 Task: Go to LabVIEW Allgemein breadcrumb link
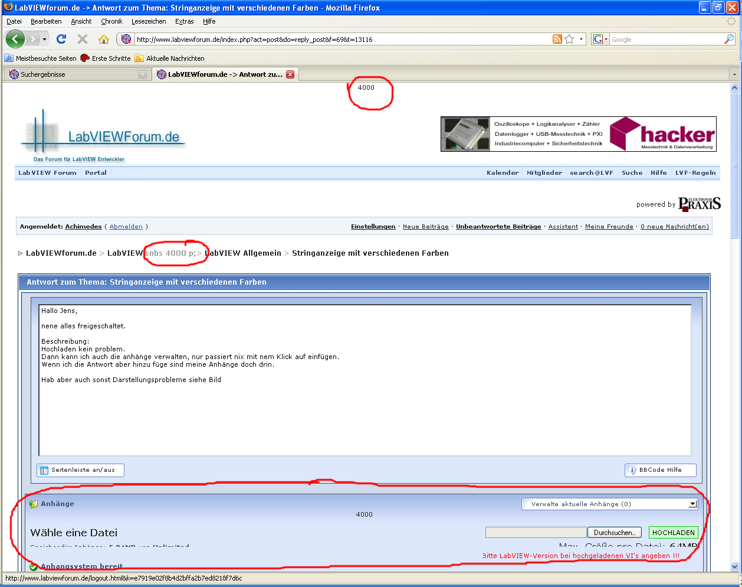[x=243, y=253]
